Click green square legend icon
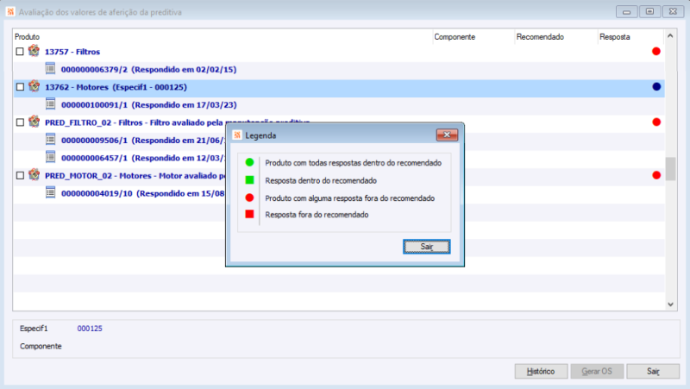The height and width of the screenshot is (389, 690). pyautogui.click(x=249, y=180)
